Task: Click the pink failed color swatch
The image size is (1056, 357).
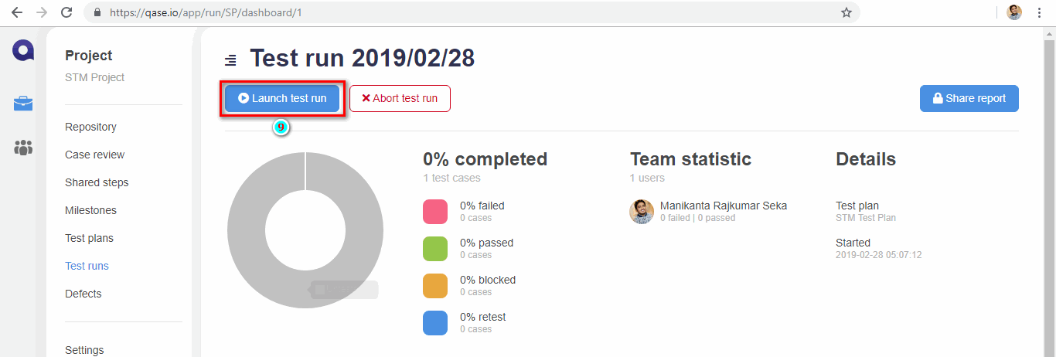Action: click(x=435, y=212)
